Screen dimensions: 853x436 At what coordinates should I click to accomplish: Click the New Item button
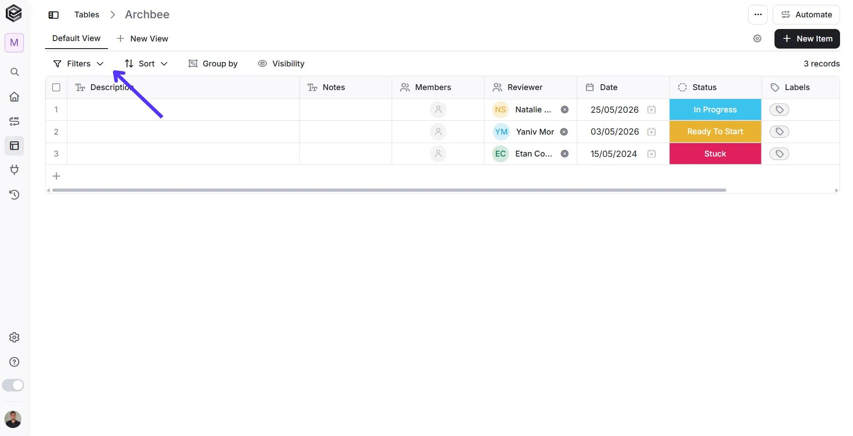807,39
